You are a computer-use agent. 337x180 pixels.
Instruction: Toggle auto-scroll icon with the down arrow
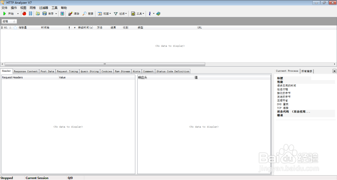(62, 13)
